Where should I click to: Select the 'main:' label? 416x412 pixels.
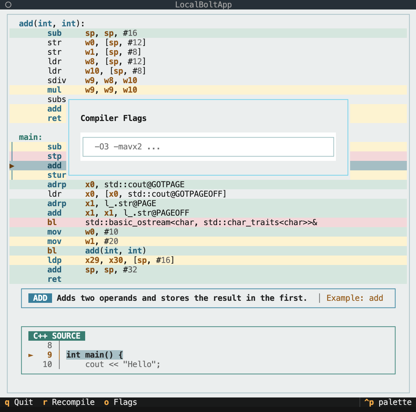(x=30, y=137)
